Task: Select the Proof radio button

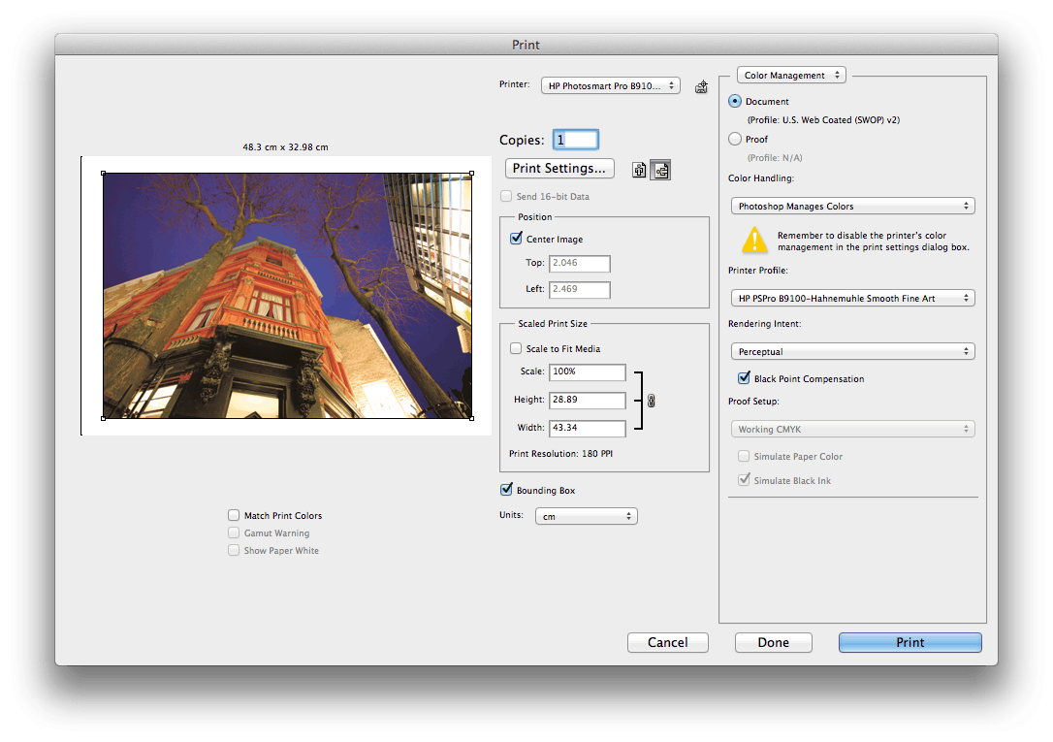Action: click(x=735, y=139)
